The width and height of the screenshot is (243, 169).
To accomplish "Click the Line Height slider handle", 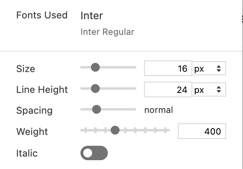I will point(95,88).
